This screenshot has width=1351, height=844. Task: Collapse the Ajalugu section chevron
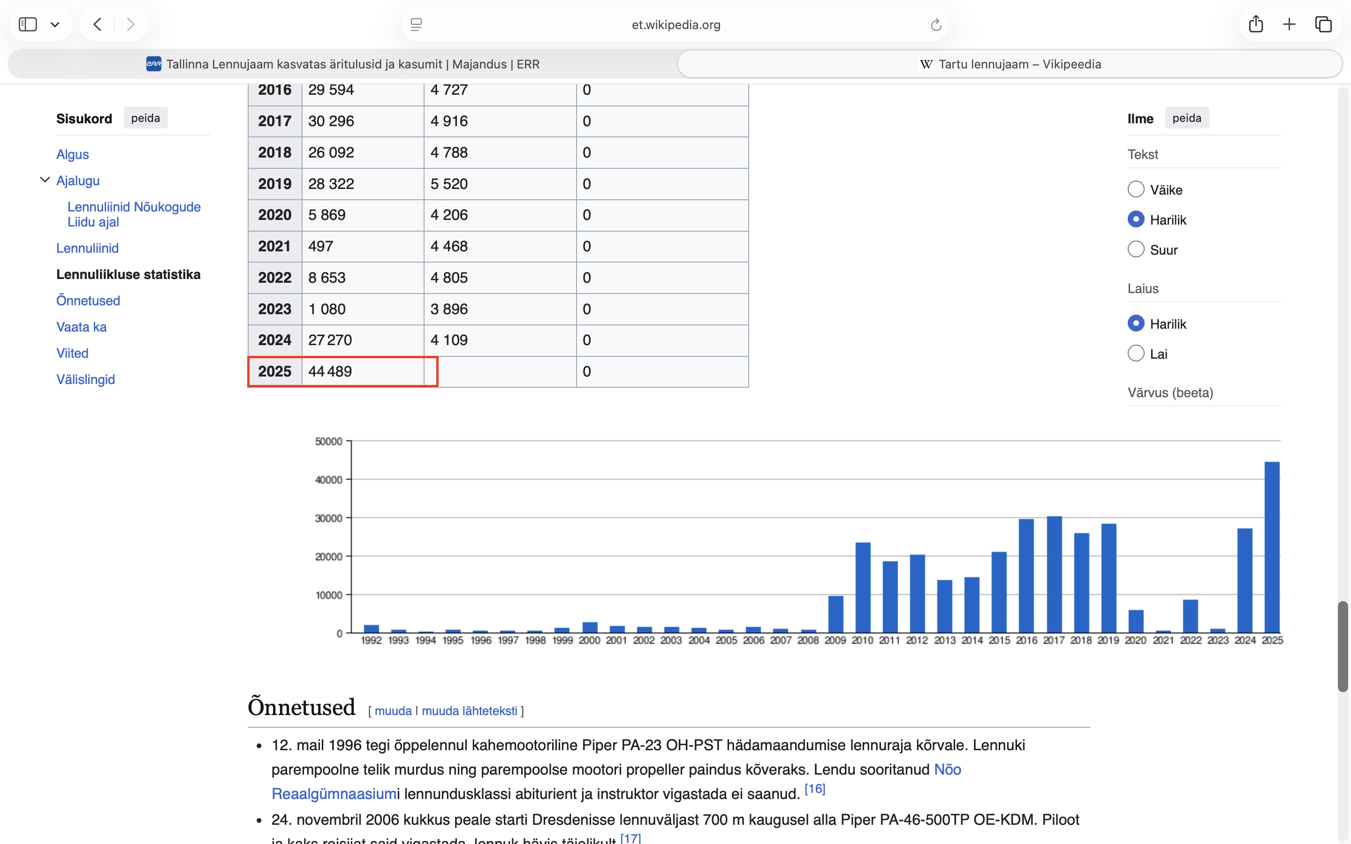(45, 180)
